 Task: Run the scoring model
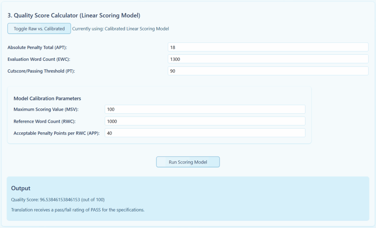click(x=188, y=162)
